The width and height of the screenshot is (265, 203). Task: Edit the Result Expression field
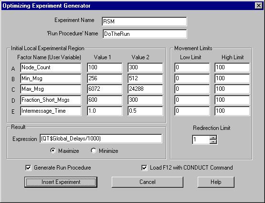[101, 139]
